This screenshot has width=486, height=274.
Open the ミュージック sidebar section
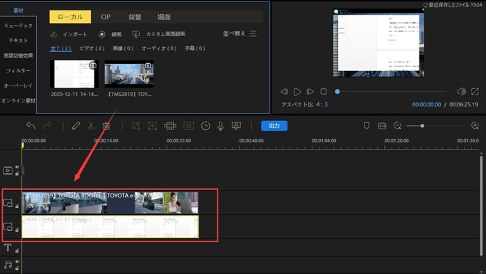(18, 26)
